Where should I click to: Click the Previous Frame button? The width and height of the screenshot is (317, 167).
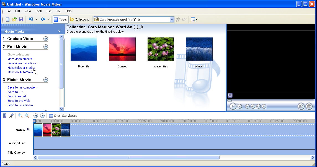(253, 107)
